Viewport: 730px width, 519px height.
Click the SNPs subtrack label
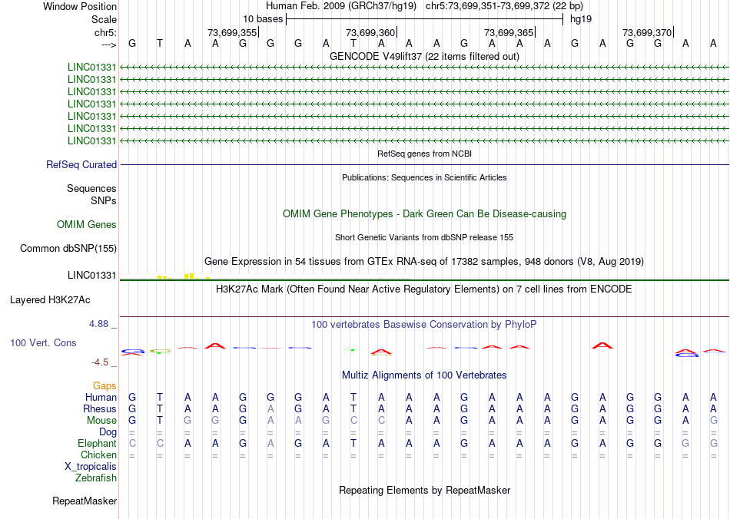104,200
